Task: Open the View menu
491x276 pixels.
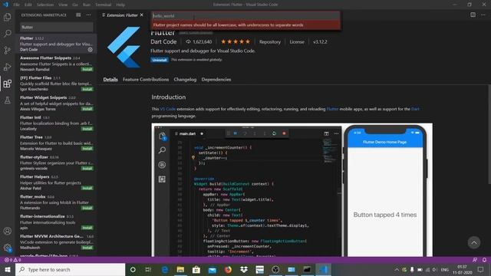Action: point(63,5)
